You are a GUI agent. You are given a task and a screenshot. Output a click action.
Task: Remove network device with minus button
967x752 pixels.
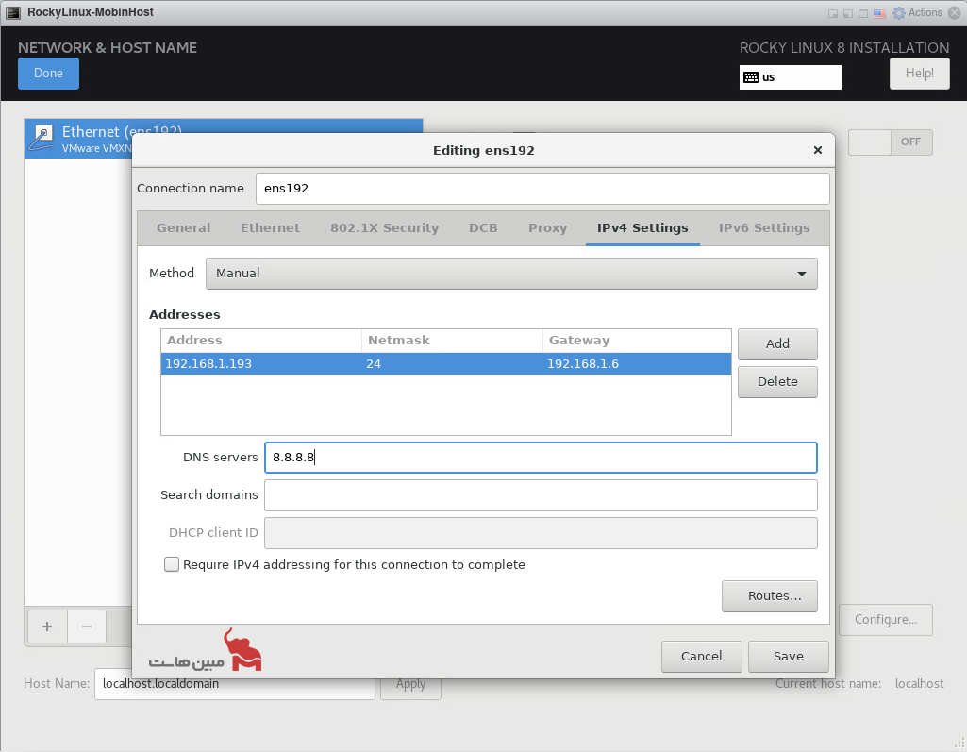tap(87, 627)
